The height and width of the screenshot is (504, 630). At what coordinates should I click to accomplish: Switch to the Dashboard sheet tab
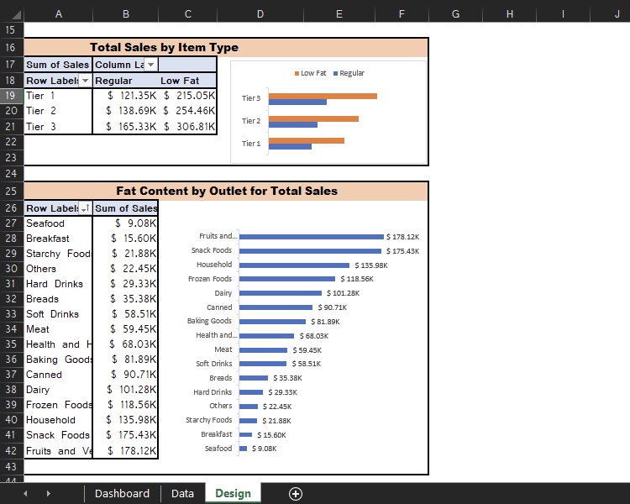[x=122, y=494]
